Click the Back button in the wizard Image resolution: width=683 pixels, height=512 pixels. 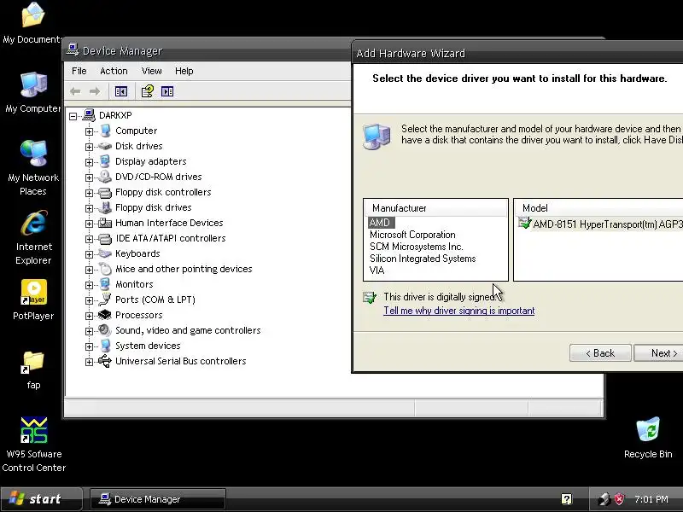coord(600,353)
